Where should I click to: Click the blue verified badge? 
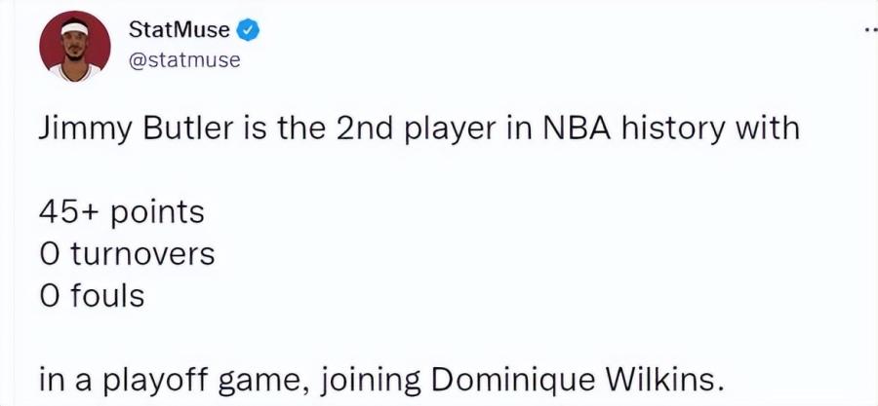(249, 30)
